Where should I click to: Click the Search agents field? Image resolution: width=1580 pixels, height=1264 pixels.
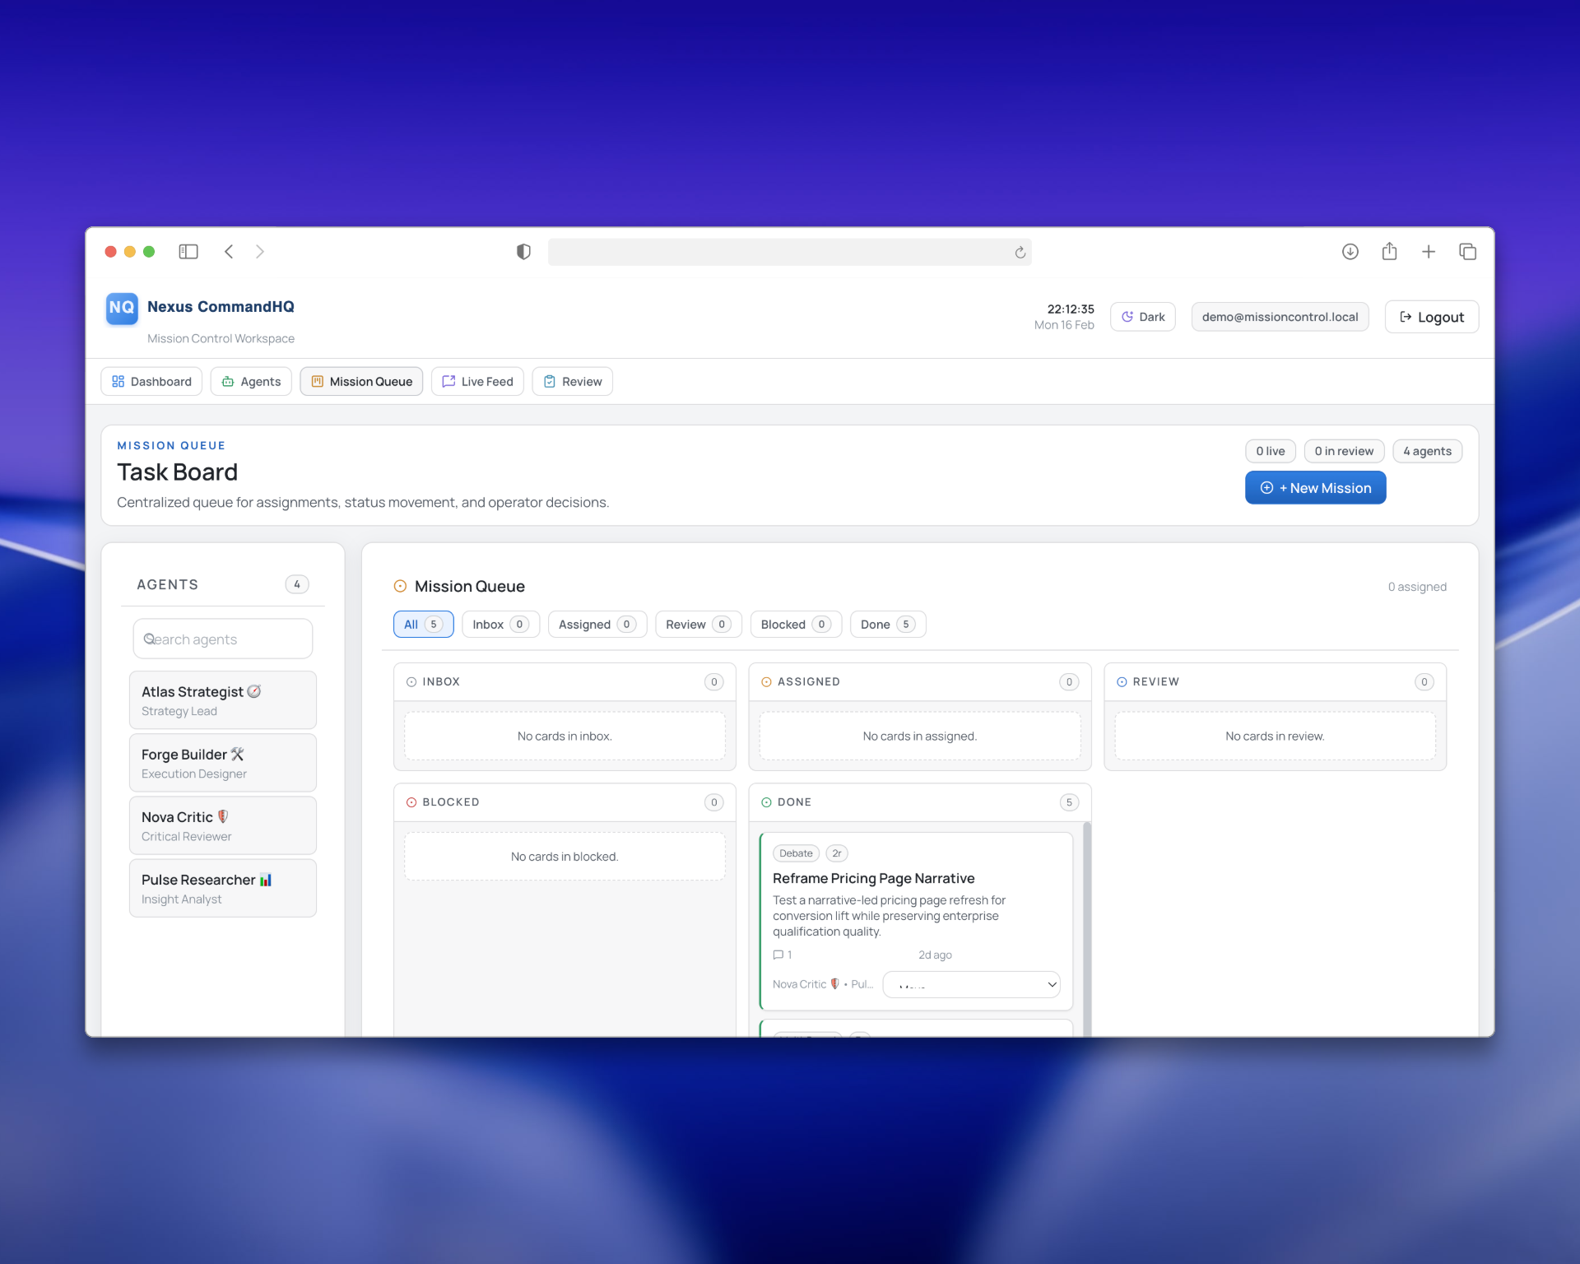pyautogui.click(x=223, y=639)
